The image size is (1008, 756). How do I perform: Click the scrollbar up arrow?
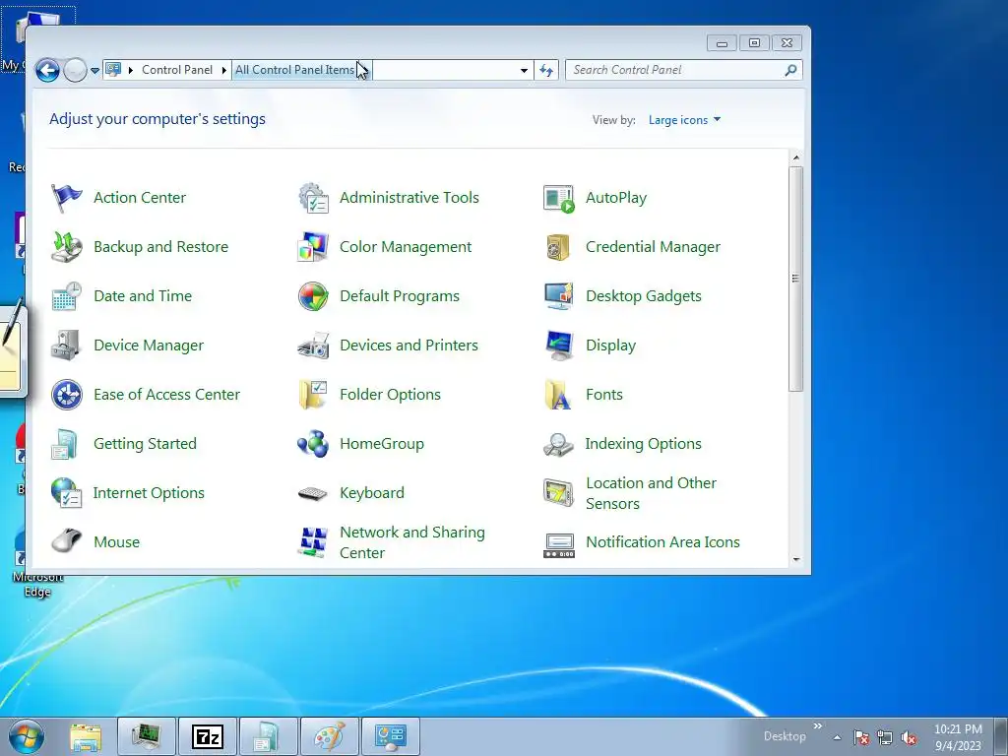(x=795, y=157)
